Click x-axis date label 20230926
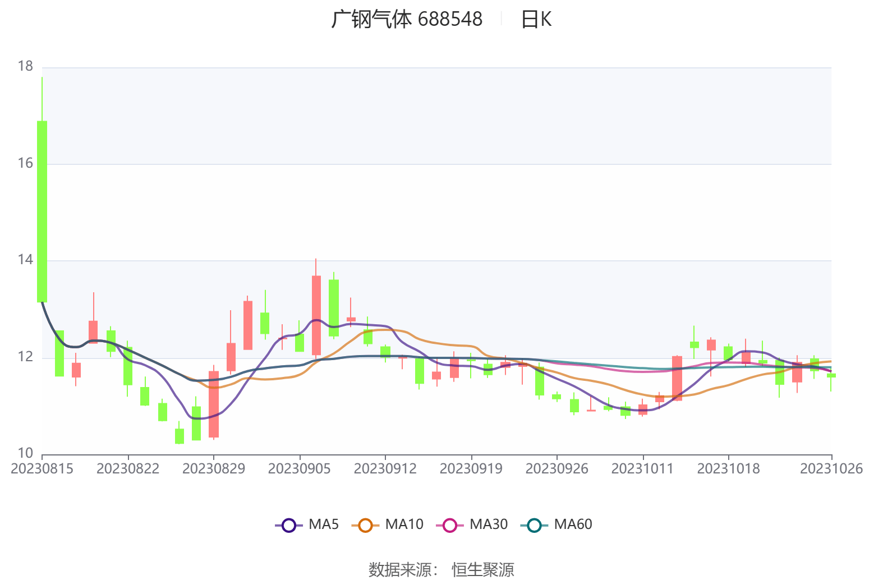 point(557,469)
